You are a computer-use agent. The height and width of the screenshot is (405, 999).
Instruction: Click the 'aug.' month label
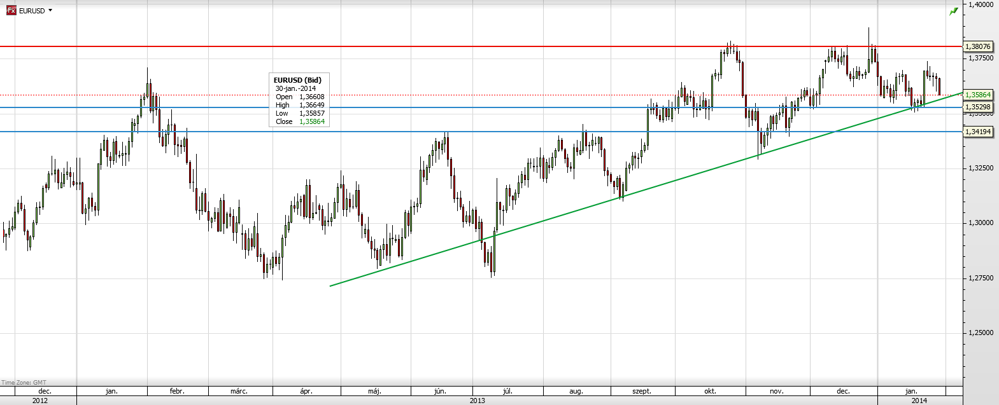(576, 392)
